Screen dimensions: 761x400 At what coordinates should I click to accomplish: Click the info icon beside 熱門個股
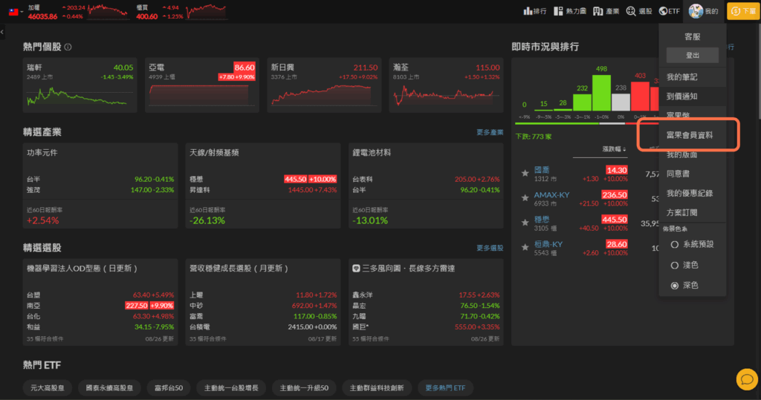tap(68, 47)
